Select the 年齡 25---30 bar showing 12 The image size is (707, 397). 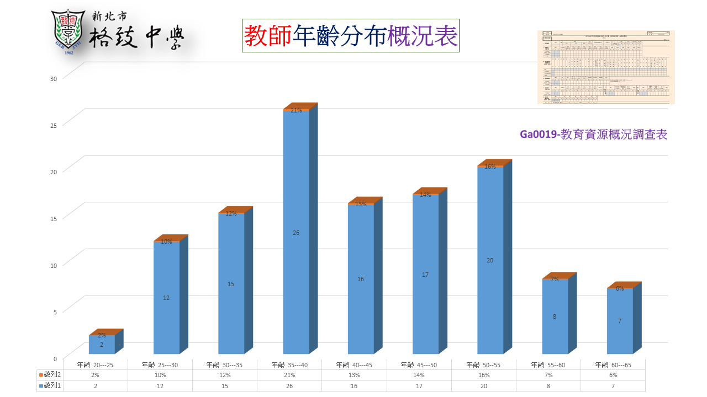click(166, 298)
